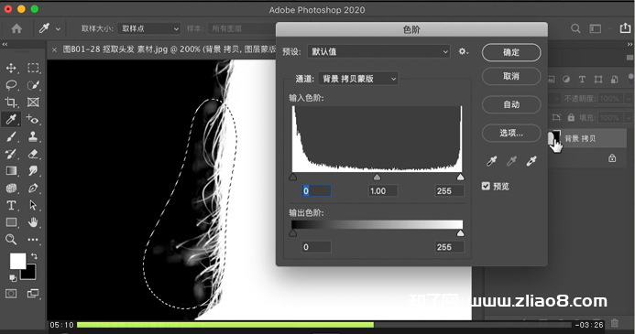Click the output levels field 255
Image resolution: width=635 pixels, height=334 pixels.
(449, 247)
